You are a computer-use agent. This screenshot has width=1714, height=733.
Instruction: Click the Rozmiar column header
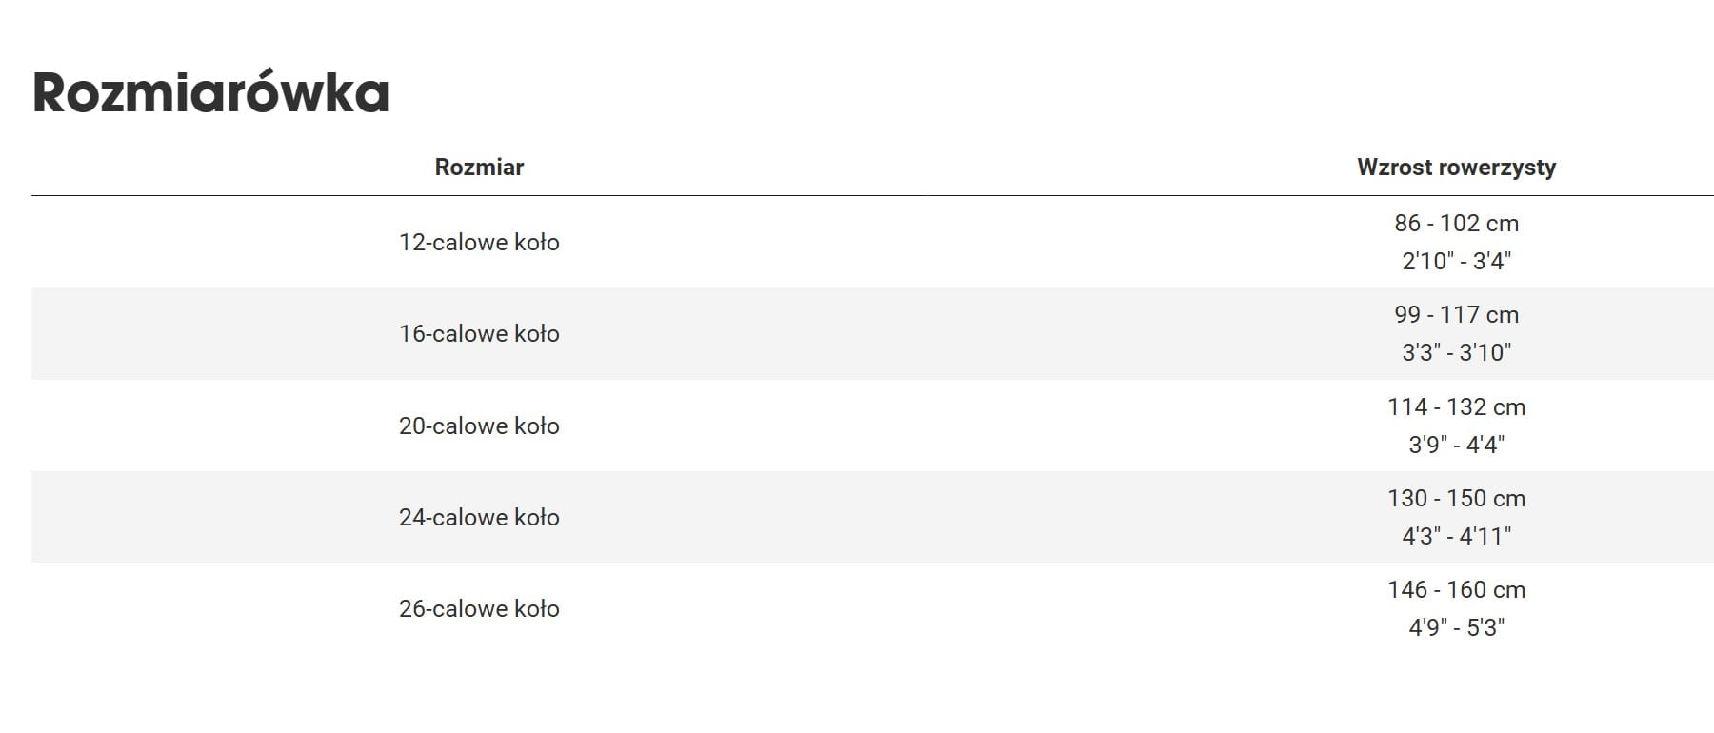479,168
